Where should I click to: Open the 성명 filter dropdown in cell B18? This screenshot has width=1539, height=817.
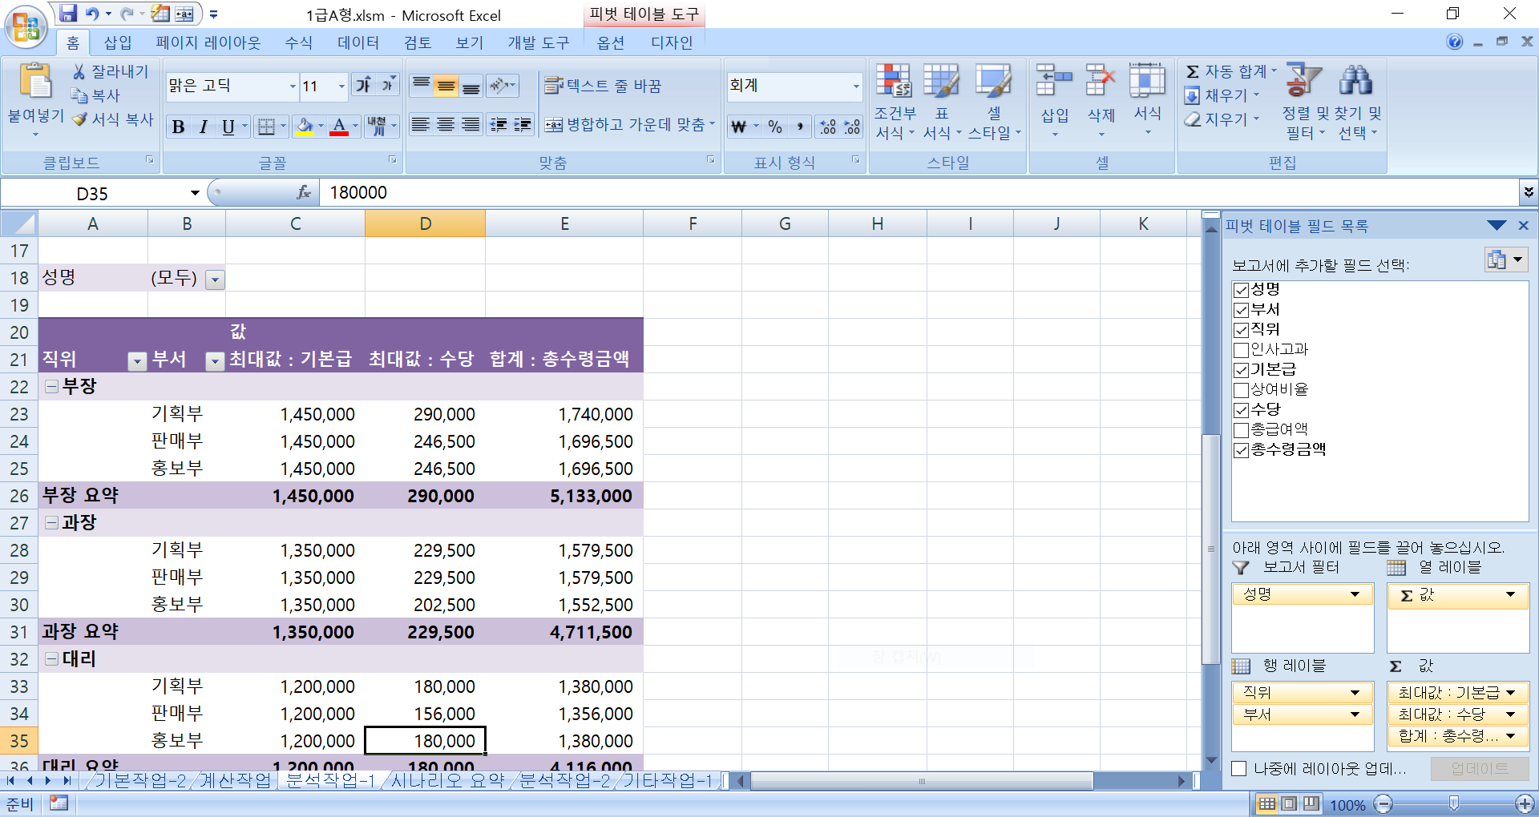click(214, 280)
